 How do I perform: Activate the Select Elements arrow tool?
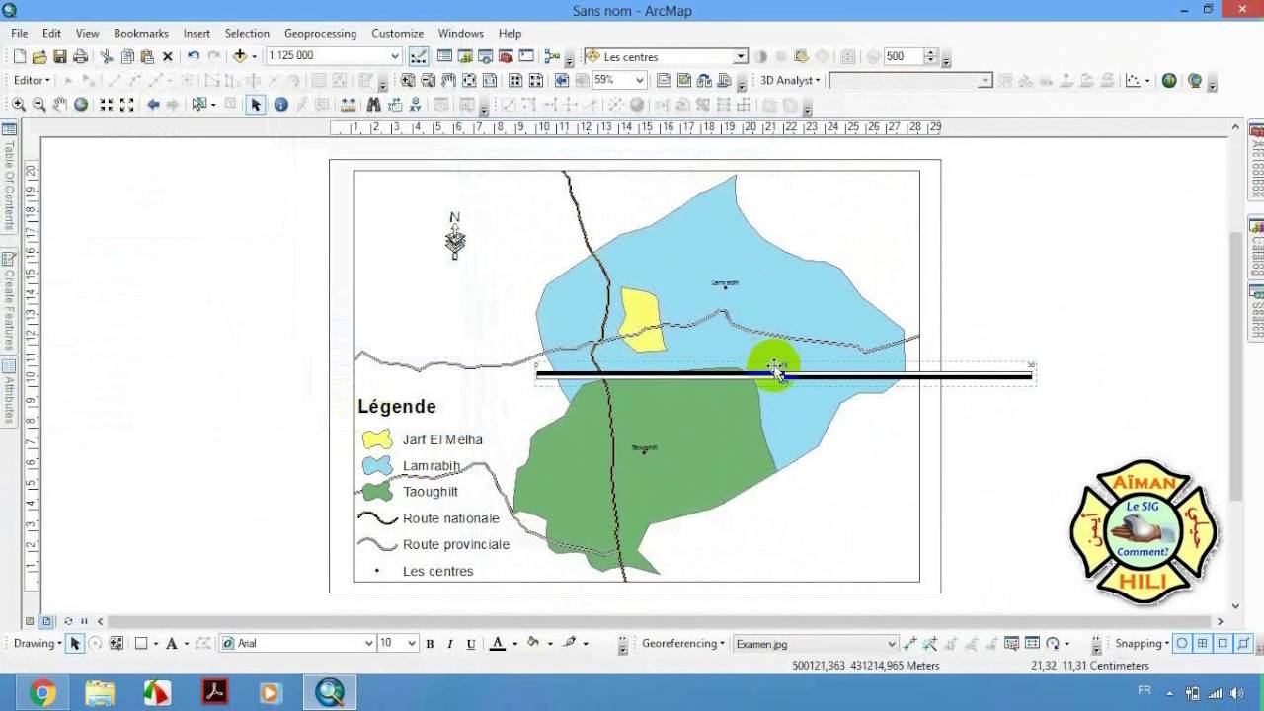pyautogui.click(x=256, y=105)
